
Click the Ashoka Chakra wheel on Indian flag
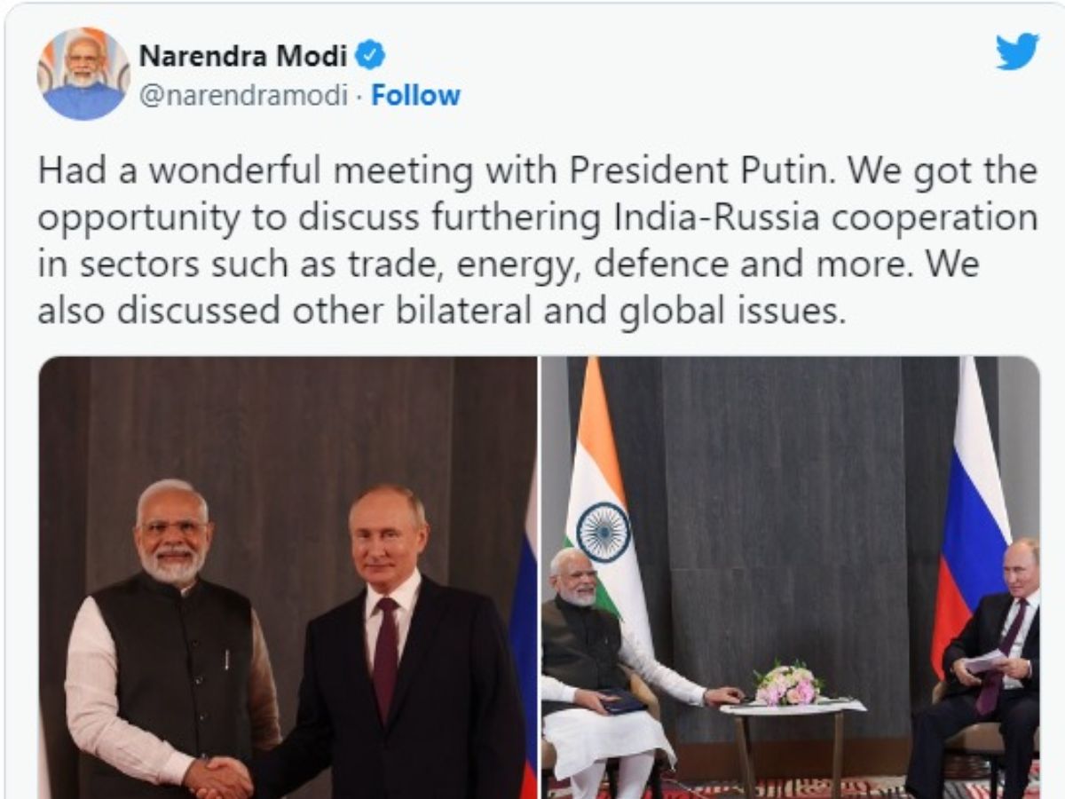pyautogui.click(x=603, y=532)
